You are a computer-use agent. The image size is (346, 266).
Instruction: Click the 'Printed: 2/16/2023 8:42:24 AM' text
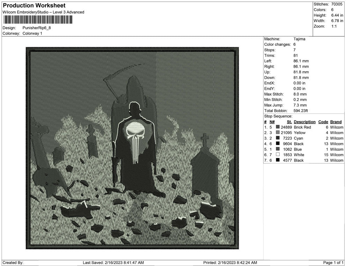pyautogui.click(x=230, y=263)
